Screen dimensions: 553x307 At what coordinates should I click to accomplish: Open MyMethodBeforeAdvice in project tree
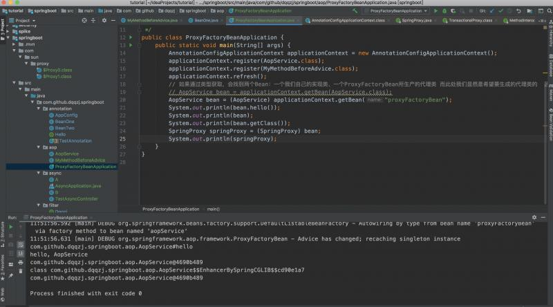point(77,160)
